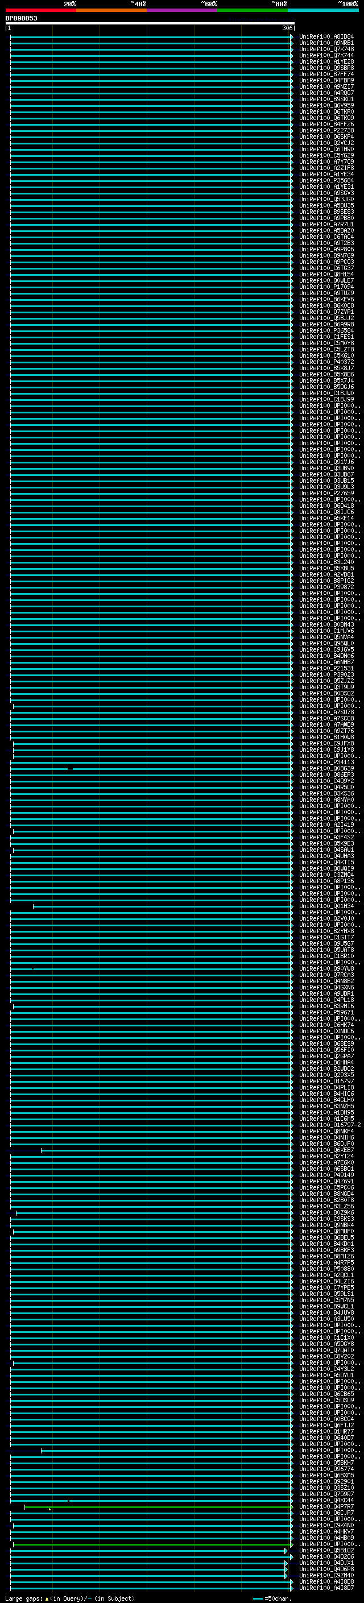Select label UniRef100_A2I419
364x1603 pixels.
pos(326,825)
